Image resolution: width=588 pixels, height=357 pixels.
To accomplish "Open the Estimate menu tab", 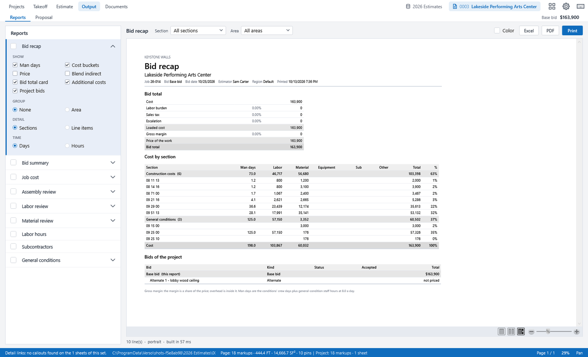I will (65, 7).
